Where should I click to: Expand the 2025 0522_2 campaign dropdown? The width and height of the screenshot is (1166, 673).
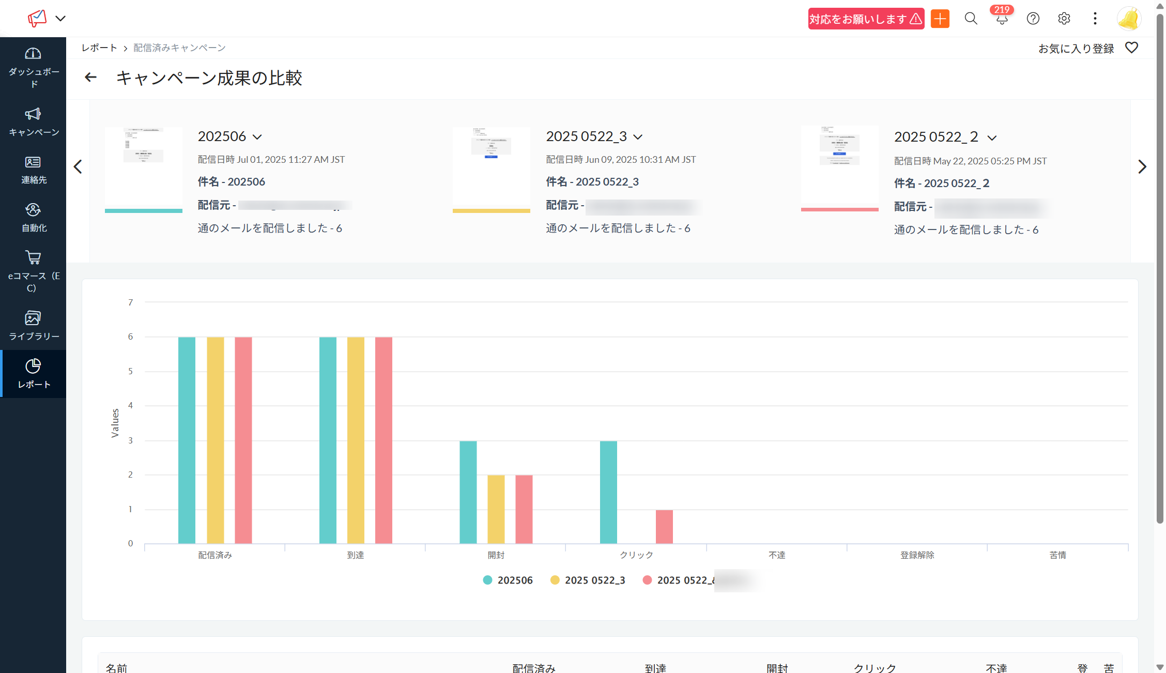pyautogui.click(x=992, y=138)
